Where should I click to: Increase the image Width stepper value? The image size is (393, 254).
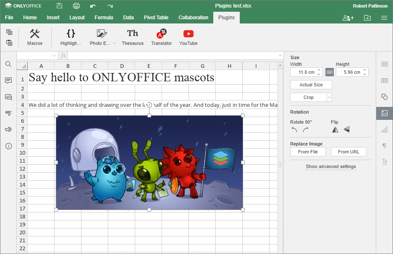(319, 70)
